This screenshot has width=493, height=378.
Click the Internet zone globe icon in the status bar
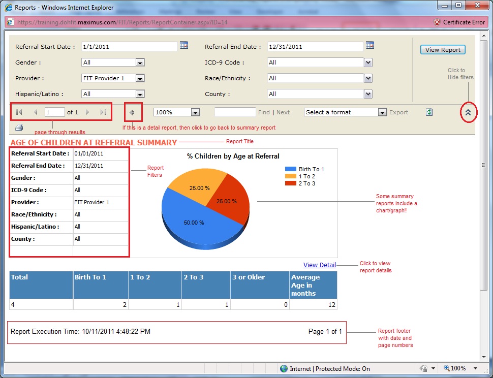[284, 368]
